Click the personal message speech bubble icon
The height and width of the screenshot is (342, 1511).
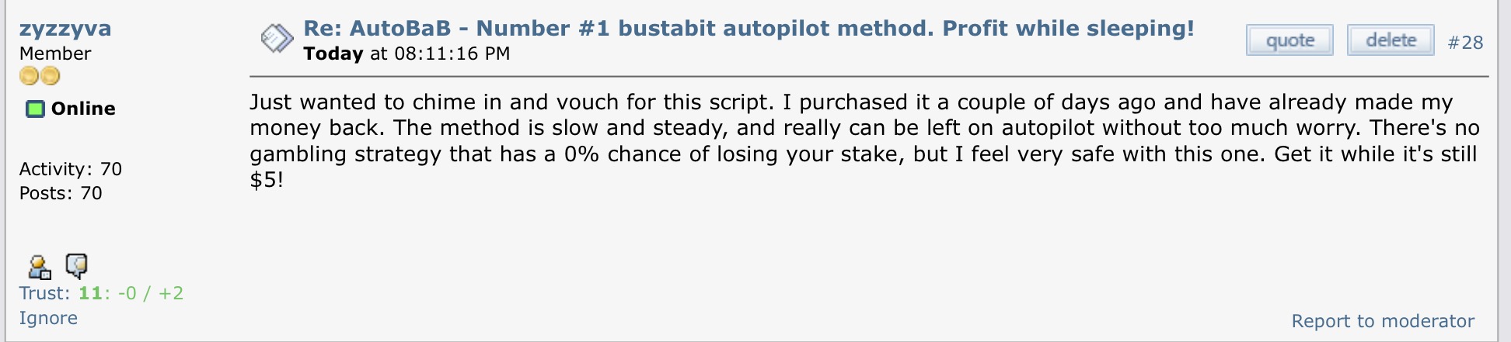[x=76, y=266]
